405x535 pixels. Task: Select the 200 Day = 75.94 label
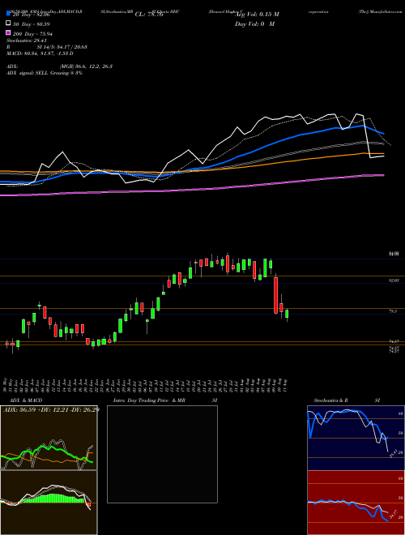[32, 34]
